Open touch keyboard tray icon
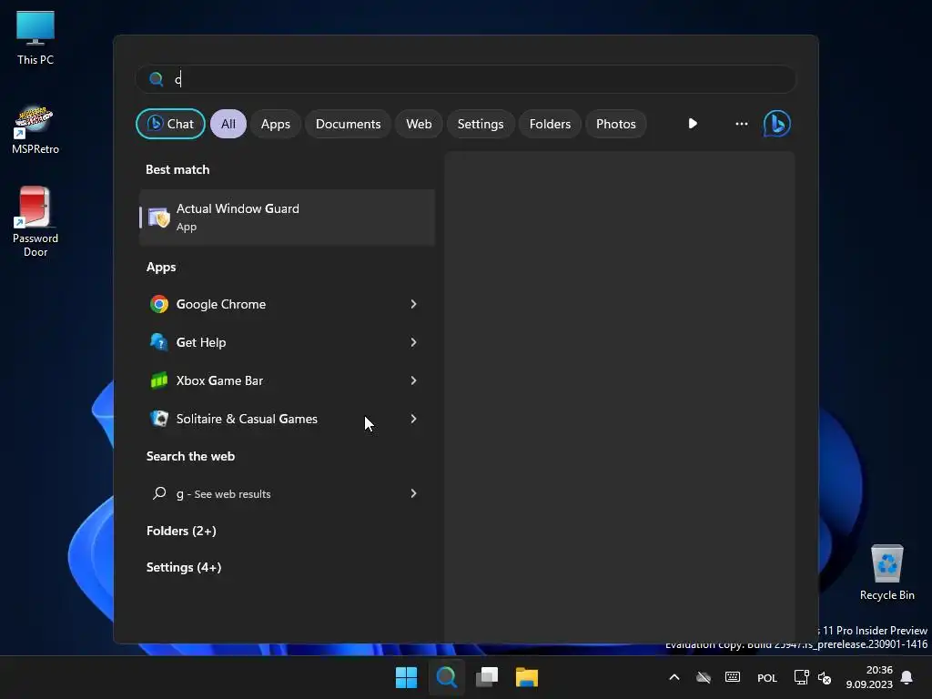The image size is (932, 699). (733, 677)
